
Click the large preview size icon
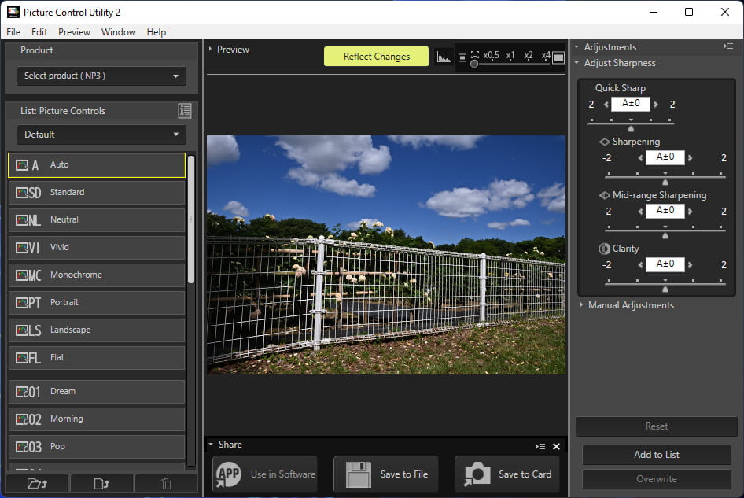point(558,58)
